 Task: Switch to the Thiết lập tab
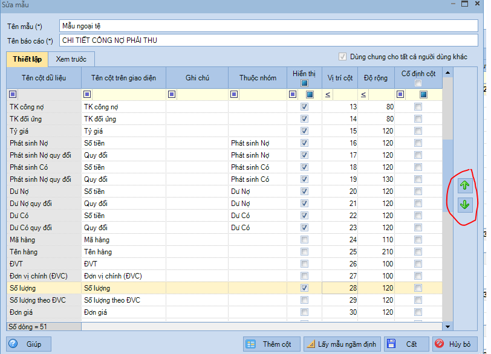coord(27,59)
